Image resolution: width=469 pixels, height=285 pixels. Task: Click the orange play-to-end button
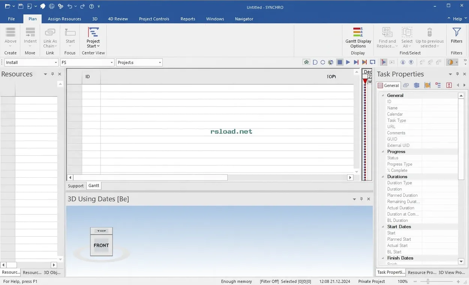pos(364,62)
